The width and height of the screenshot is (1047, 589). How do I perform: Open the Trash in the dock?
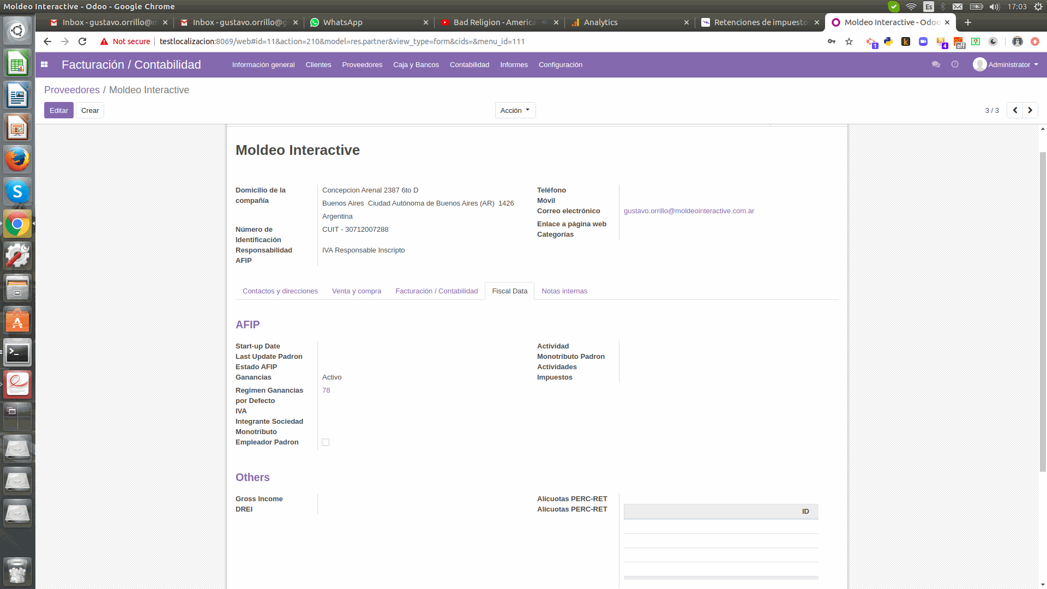pyautogui.click(x=17, y=570)
